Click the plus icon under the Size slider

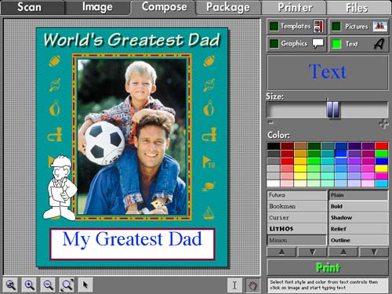coord(383,124)
